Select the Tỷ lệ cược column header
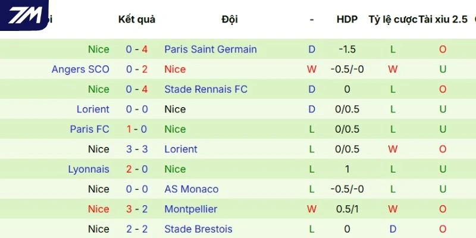Screen dimensions: 476x238 [393, 19]
